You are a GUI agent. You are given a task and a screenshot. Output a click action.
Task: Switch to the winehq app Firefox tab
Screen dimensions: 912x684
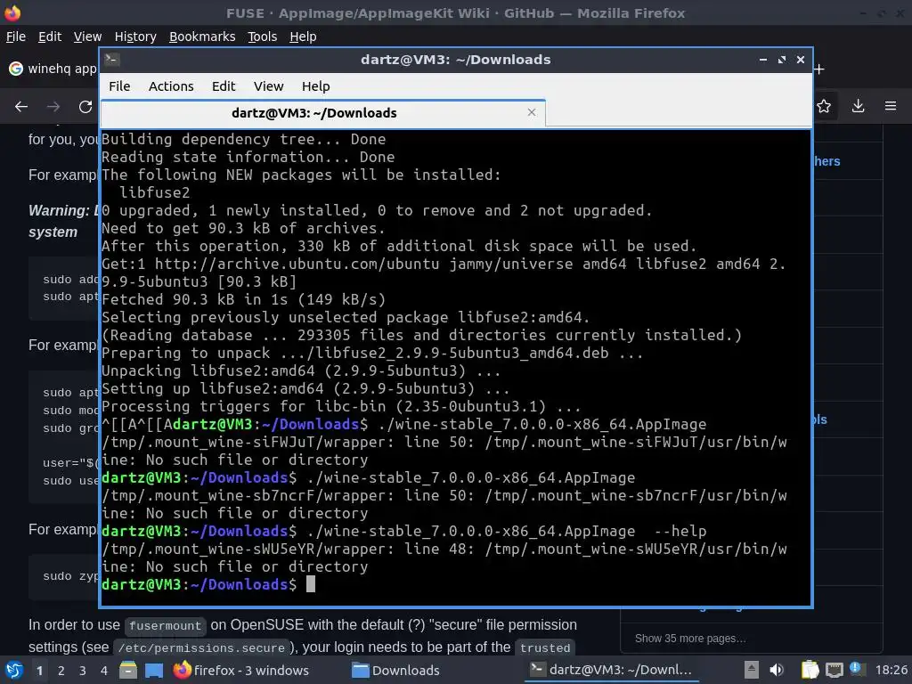[53, 69]
